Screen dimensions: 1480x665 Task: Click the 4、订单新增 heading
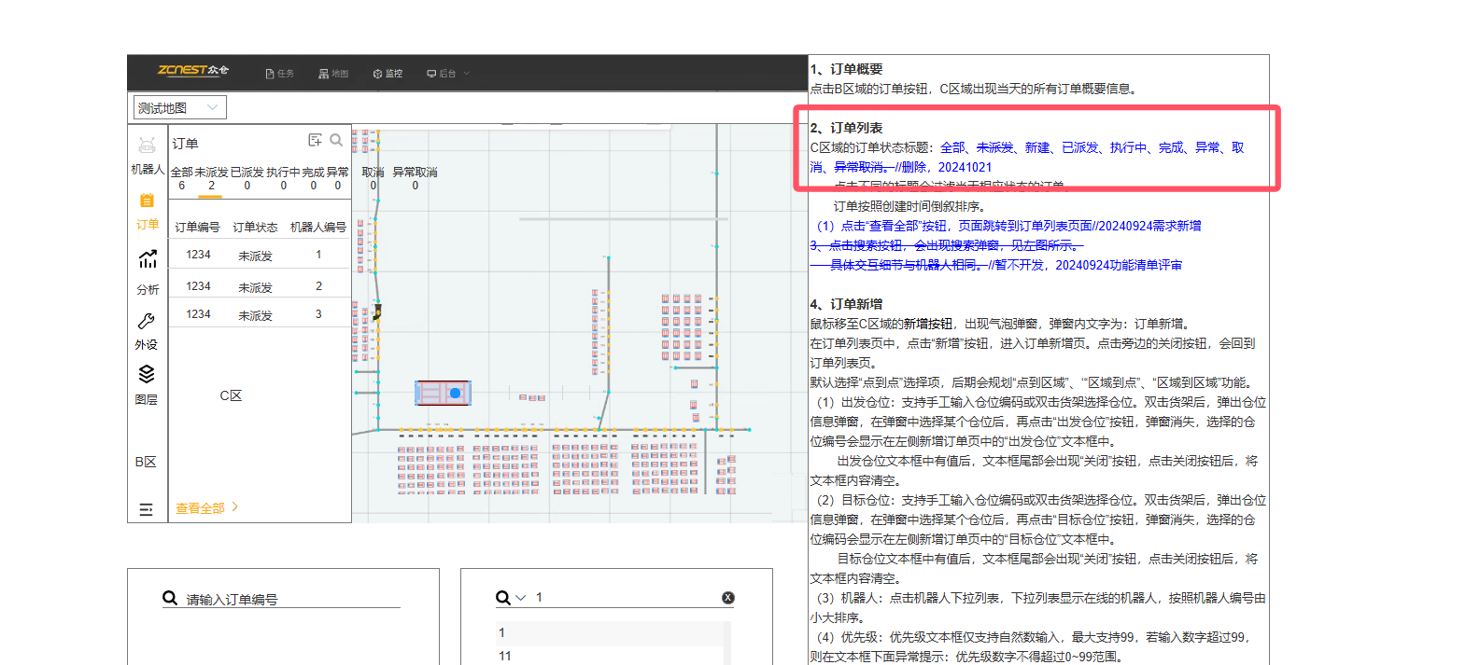(x=846, y=304)
